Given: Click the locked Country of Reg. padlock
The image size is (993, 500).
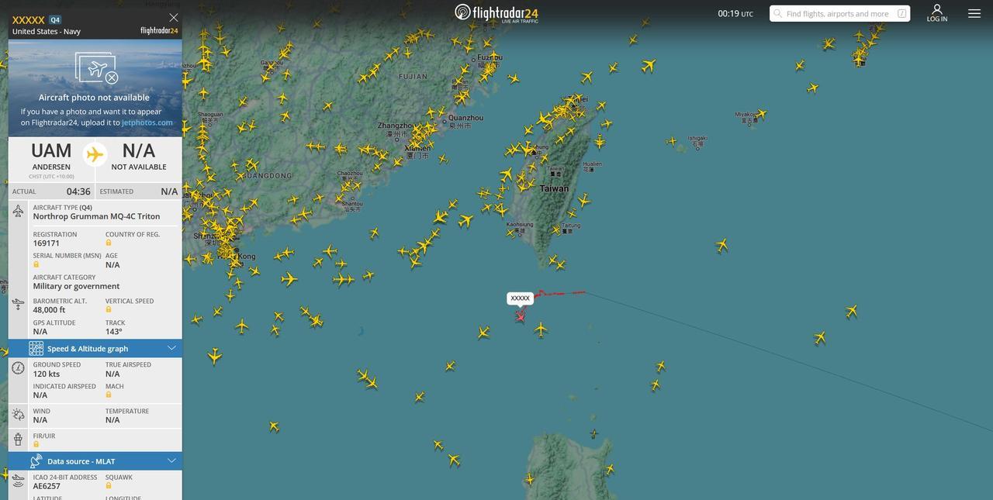Looking at the screenshot, I should (109, 243).
